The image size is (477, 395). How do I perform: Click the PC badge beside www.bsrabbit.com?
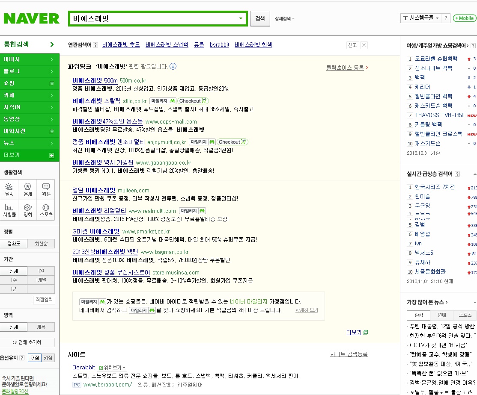(x=77, y=385)
